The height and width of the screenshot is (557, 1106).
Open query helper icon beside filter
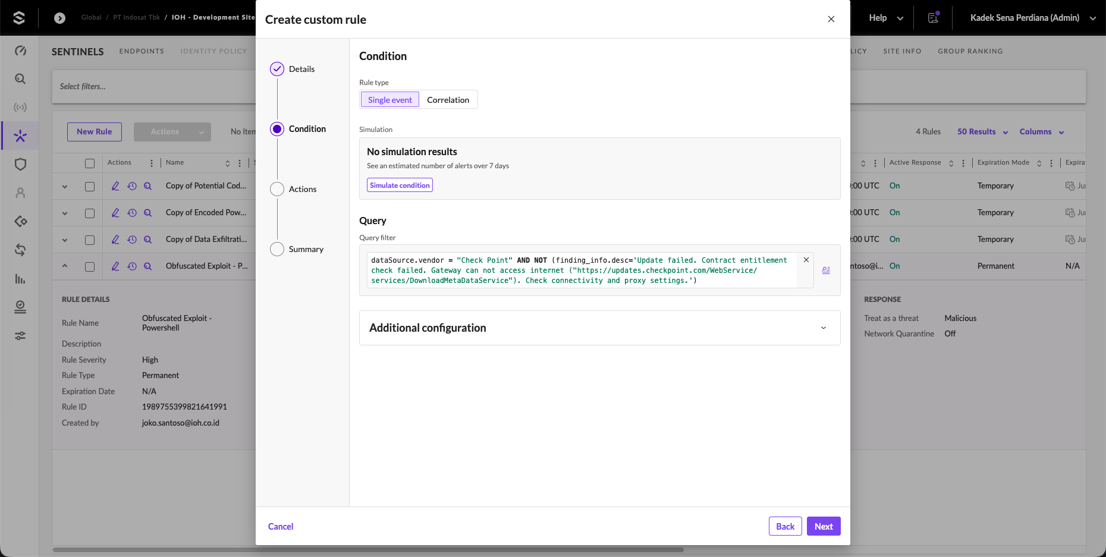tap(826, 270)
